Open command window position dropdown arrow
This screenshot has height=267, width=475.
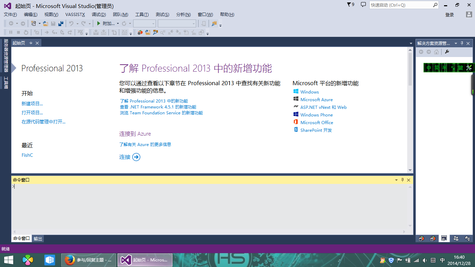(396, 180)
